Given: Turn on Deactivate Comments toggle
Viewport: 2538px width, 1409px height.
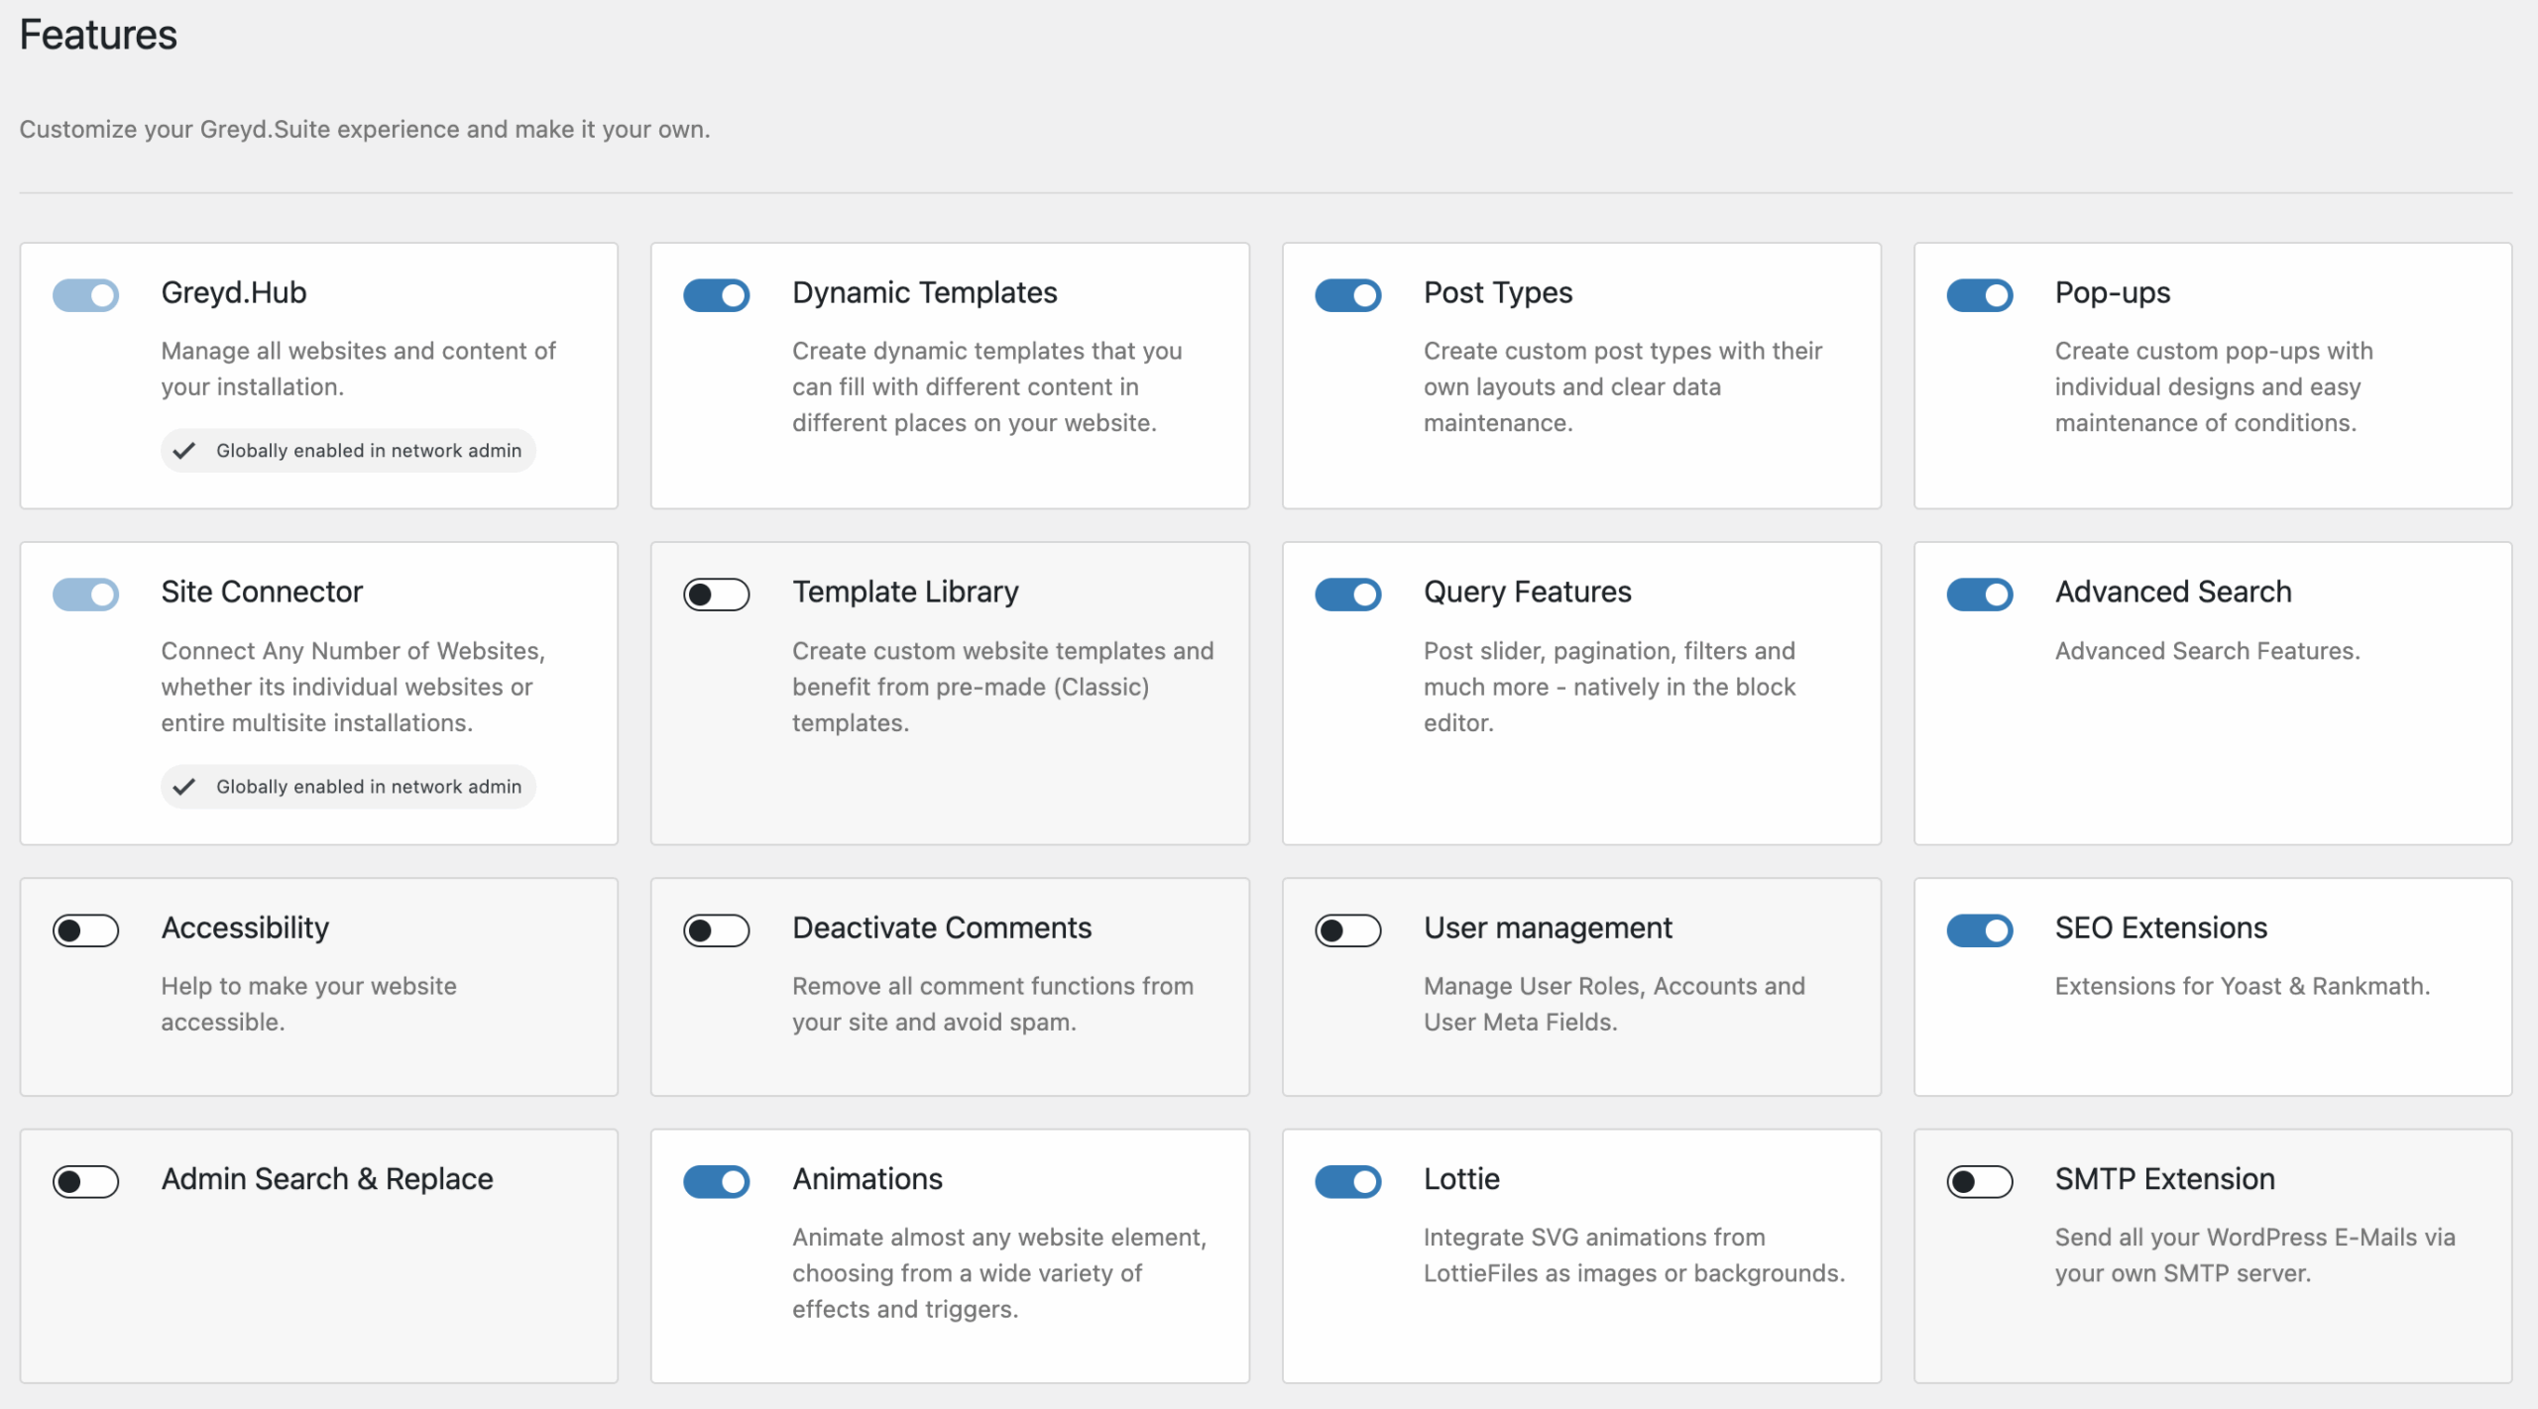Looking at the screenshot, I should coord(716,930).
